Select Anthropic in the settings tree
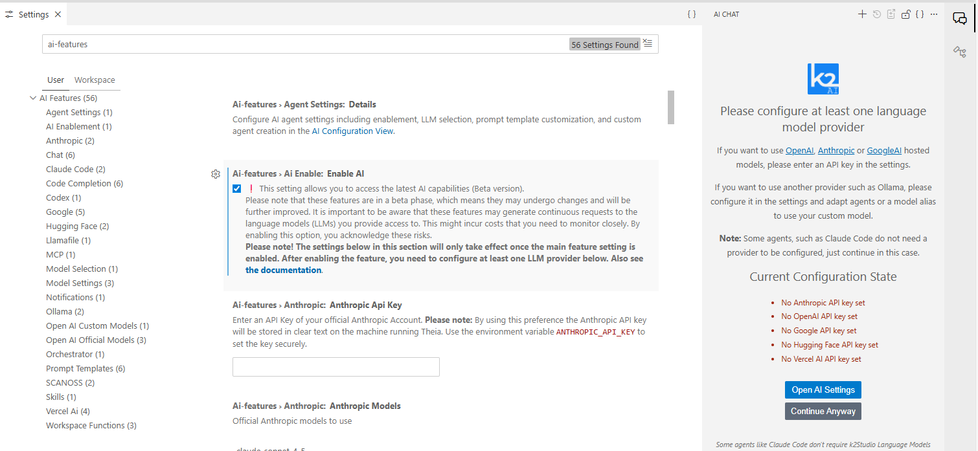 tap(64, 141)
